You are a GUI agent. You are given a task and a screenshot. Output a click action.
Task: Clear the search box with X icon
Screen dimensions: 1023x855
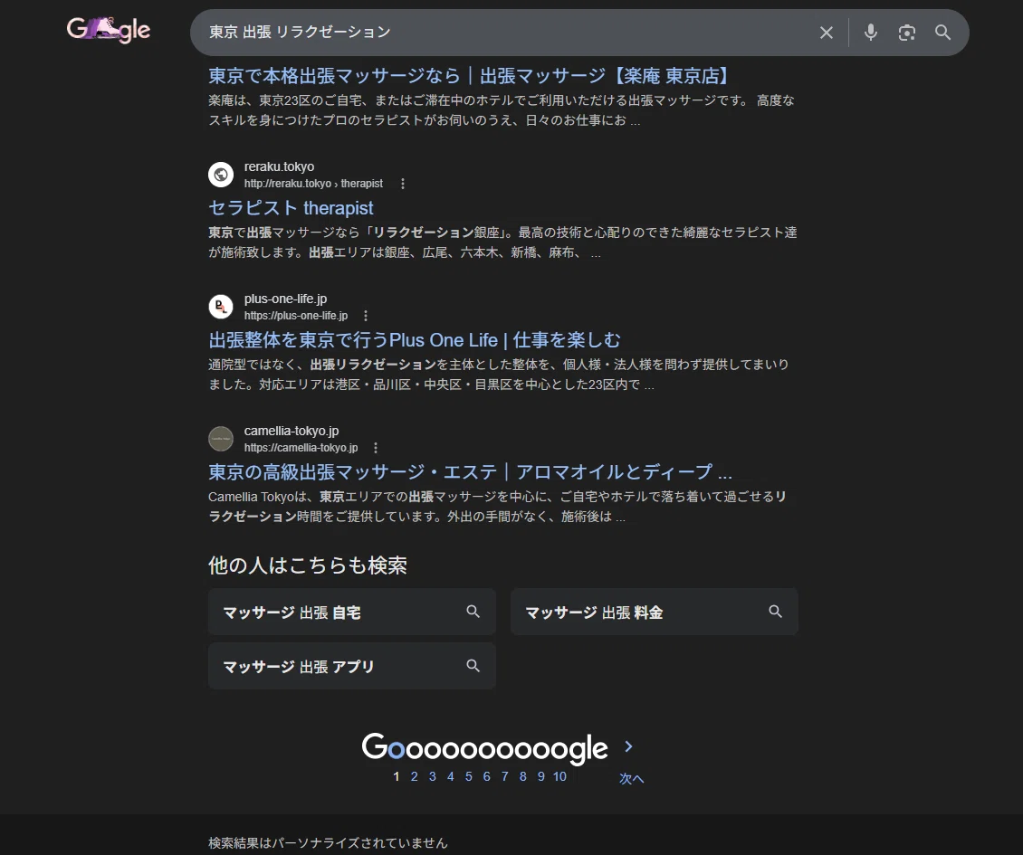826,33
